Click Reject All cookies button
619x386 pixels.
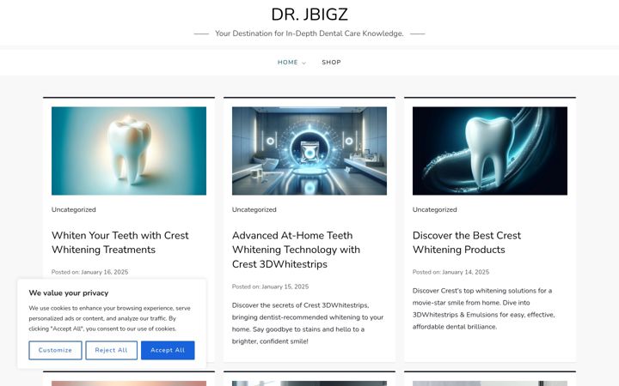point(111,350)
